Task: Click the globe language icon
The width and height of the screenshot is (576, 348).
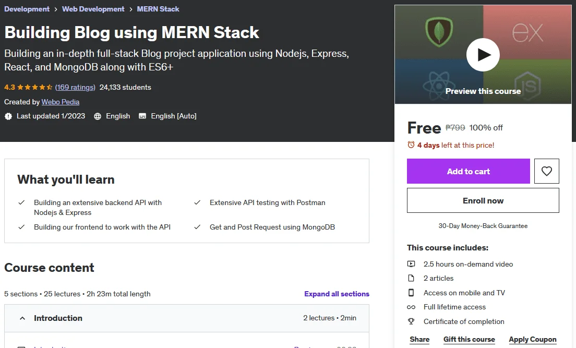Action: pos(98,116)
